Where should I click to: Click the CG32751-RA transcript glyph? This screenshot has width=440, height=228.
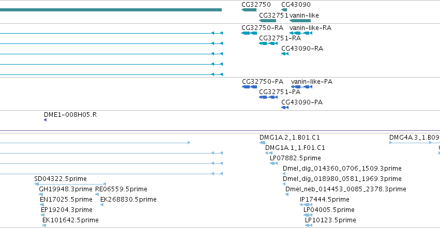(268, 43)
